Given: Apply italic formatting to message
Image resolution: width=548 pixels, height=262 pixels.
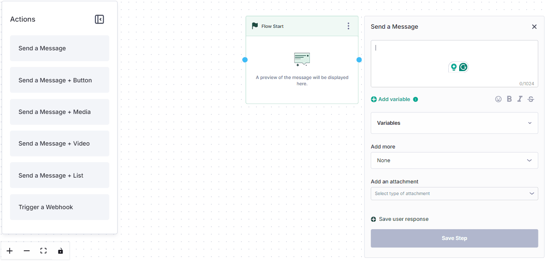Looking at the screenshot, I should pos(520,99).
